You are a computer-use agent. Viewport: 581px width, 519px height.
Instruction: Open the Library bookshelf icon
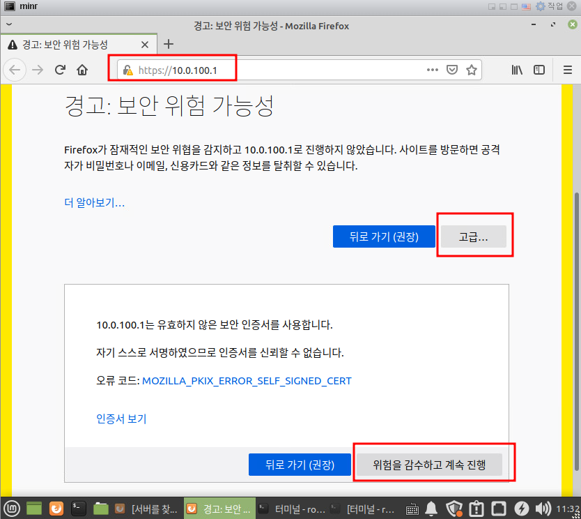[517, 70]
